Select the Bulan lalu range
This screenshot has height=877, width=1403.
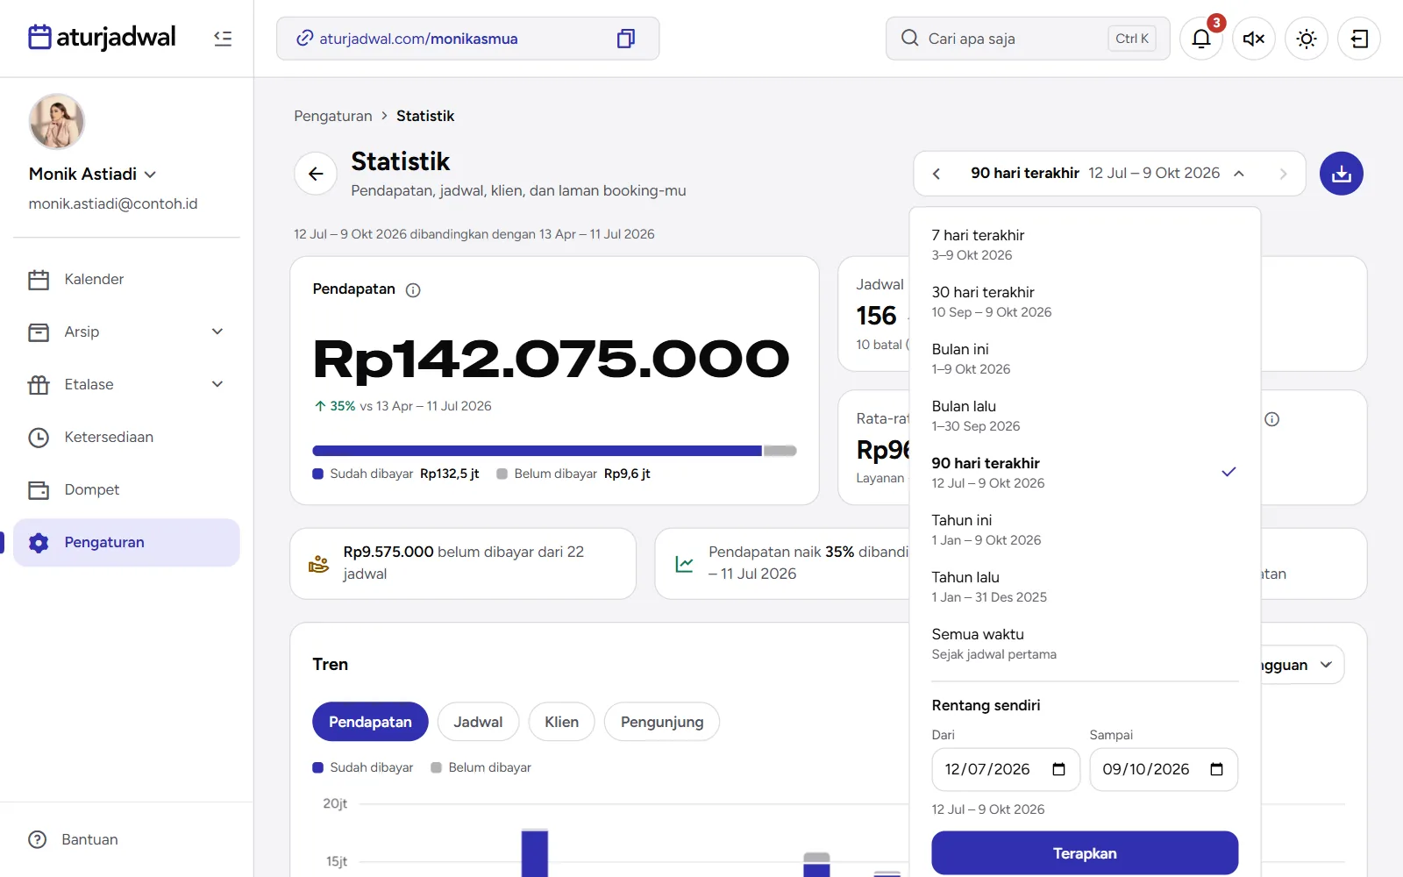[x=1085, y=416]
